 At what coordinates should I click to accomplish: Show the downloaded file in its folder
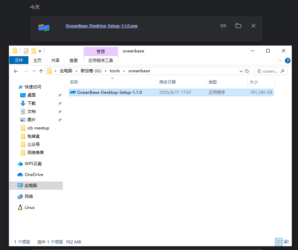point(238,25)
